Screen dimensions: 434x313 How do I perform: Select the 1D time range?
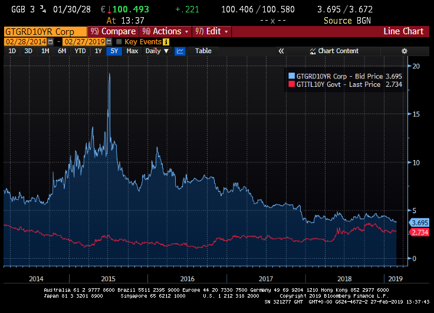click(x=12, y=51)
